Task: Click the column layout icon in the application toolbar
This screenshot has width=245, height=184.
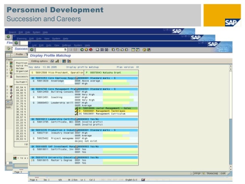Action: pyautogui.click(x=64, y=61)
